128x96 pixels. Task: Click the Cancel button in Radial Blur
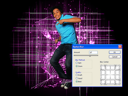(115, 57)
